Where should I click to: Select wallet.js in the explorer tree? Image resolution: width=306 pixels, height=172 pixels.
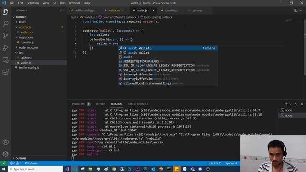pos(26,63)
